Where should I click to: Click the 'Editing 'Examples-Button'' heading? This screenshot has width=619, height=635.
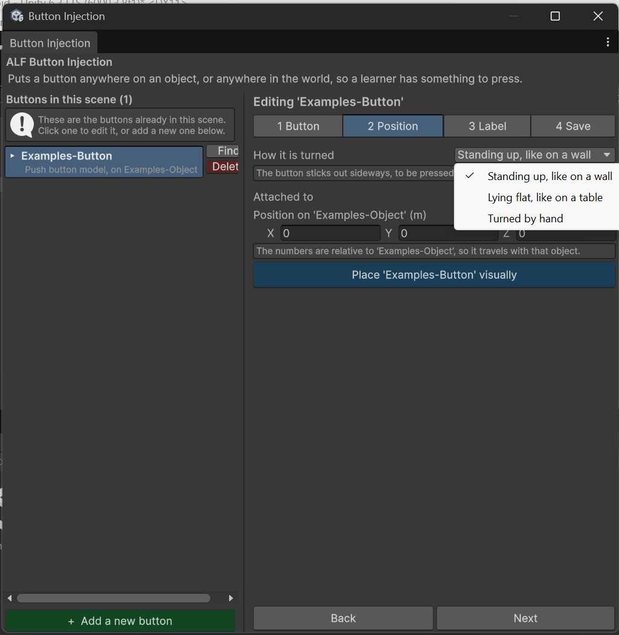pyautogui.click(x=328, y=102)
